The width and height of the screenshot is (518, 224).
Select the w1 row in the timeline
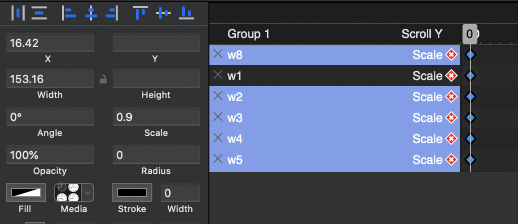point(324,76)
